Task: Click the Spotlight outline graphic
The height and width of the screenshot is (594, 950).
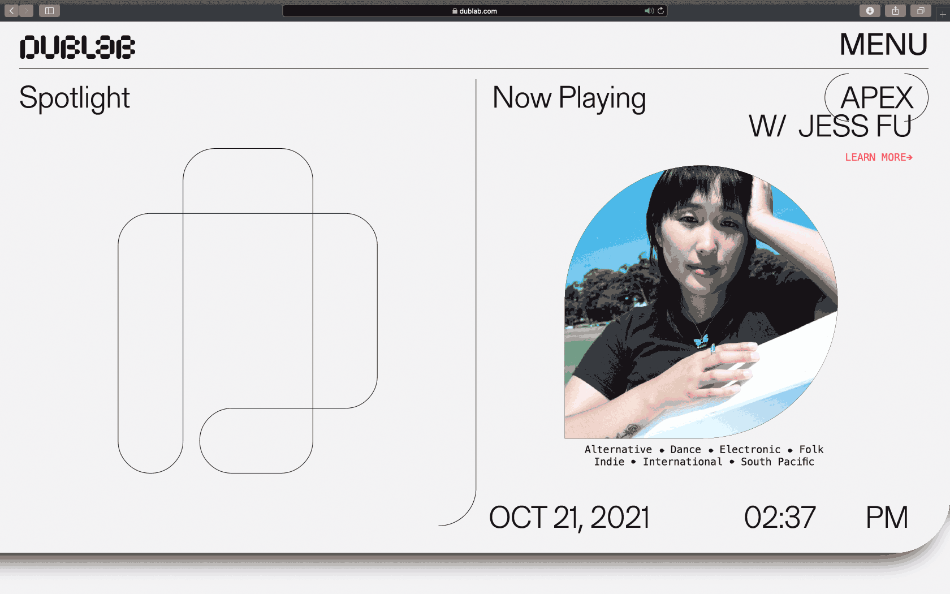Action: (x=248, y=311)
